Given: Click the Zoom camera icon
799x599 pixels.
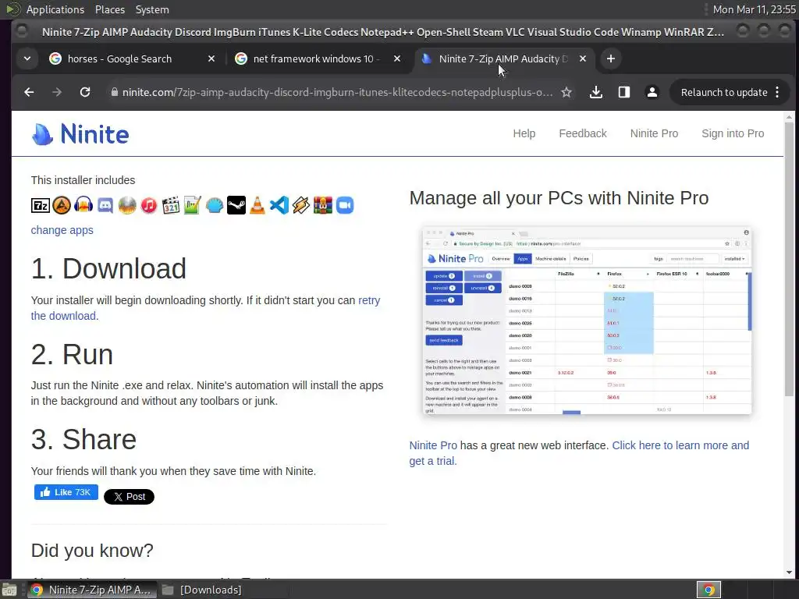Looking at the screenshot, I should 345,205.
